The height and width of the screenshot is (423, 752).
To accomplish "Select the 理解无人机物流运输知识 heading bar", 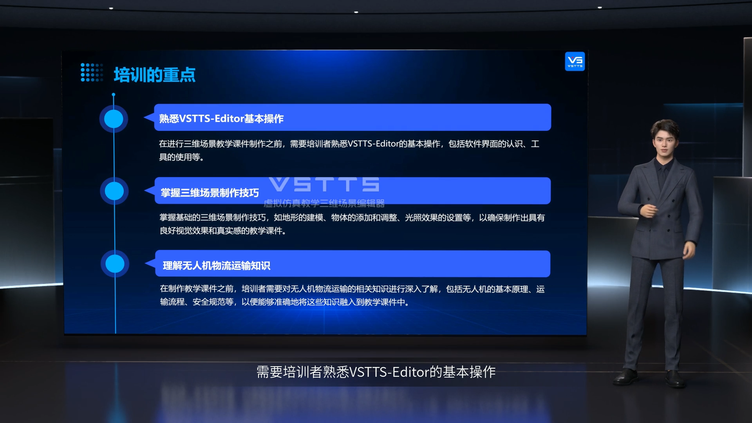I will [x=347, y=264].
